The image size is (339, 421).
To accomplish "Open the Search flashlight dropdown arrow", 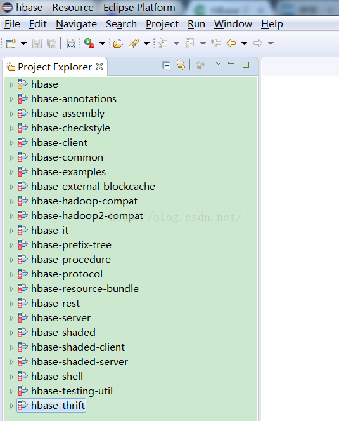I will pos(146,43).
